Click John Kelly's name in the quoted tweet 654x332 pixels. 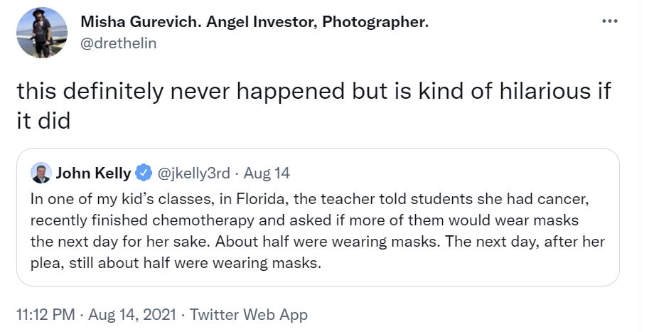(92, 173)
